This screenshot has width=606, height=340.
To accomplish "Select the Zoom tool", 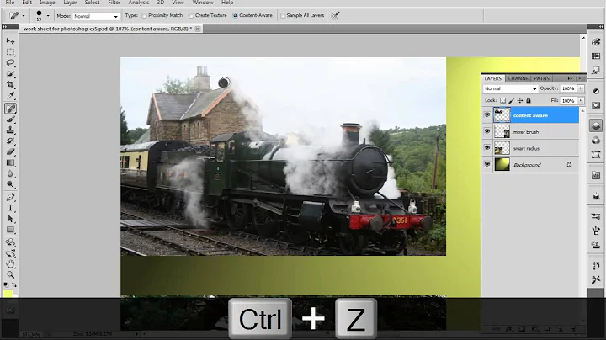I will pyautogui.click(x=10, y=275).
